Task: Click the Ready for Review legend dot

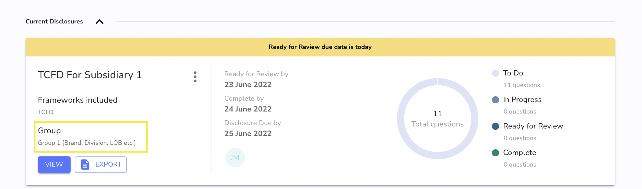Action: (496, 126)
